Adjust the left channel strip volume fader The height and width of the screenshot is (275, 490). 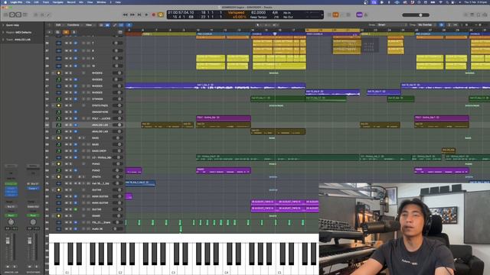(8, 241)
